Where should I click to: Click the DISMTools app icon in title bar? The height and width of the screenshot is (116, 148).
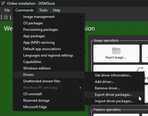(x=3, y=3)
